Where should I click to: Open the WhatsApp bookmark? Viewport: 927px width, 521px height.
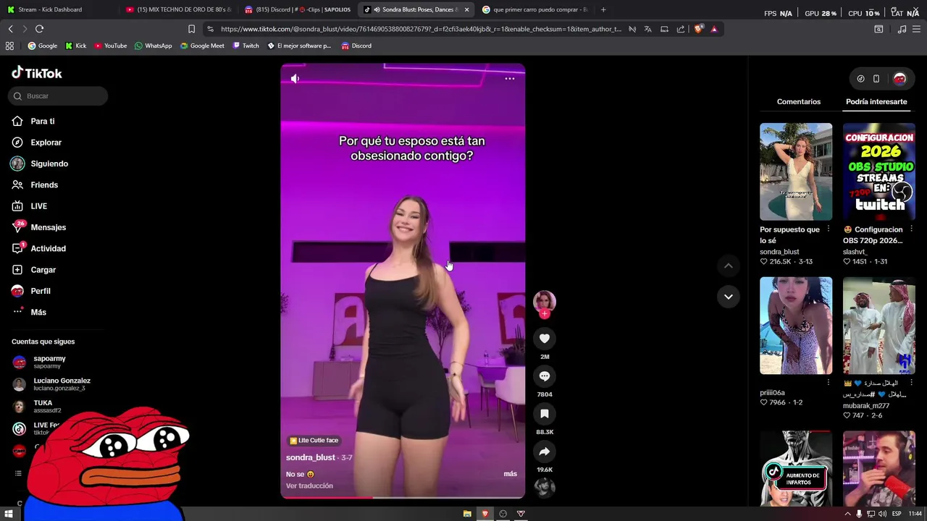click(x=153, y=46)
